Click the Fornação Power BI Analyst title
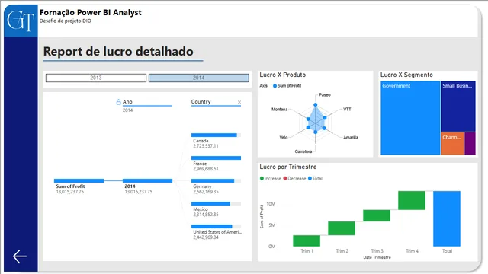The width and height of the screenshot is (488, 274). [90, 12]
